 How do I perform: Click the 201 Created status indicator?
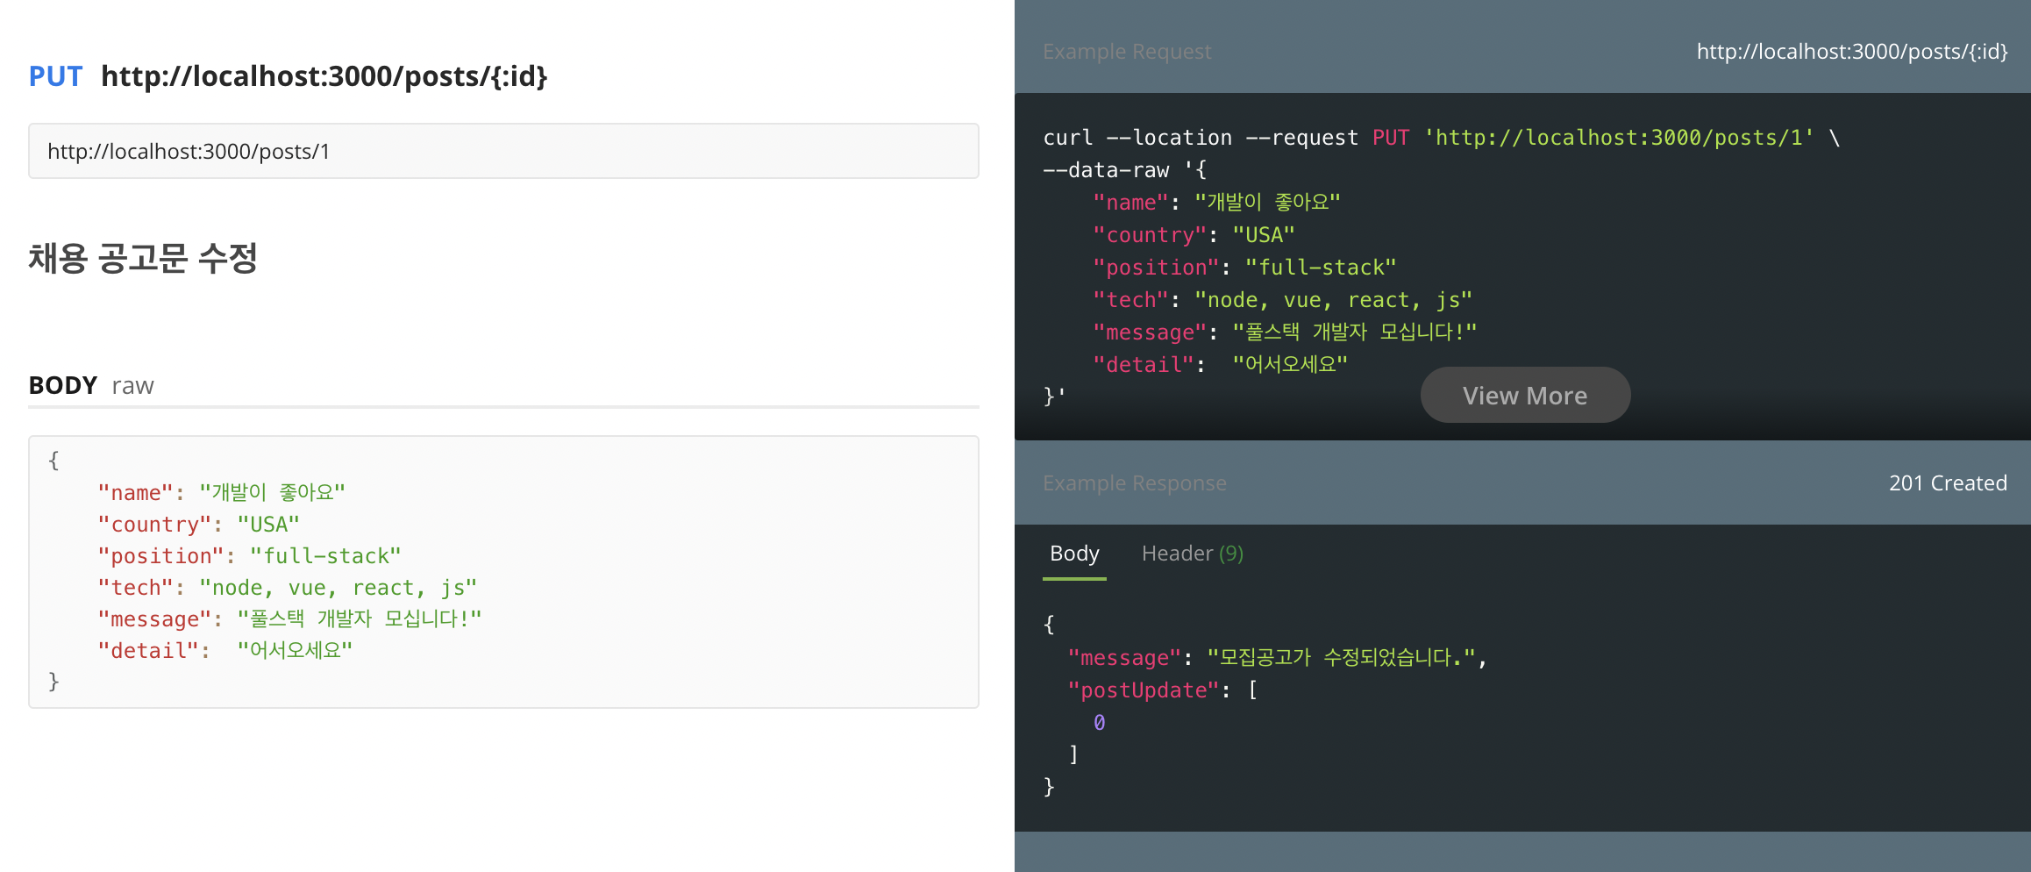click(1949, 482)
